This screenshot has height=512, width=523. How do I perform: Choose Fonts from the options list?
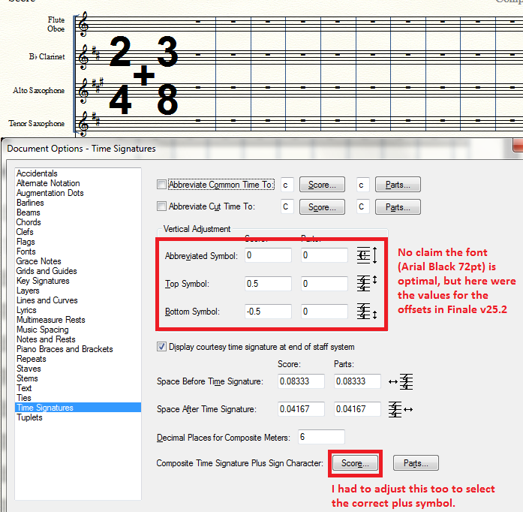(x=26, y=251)
